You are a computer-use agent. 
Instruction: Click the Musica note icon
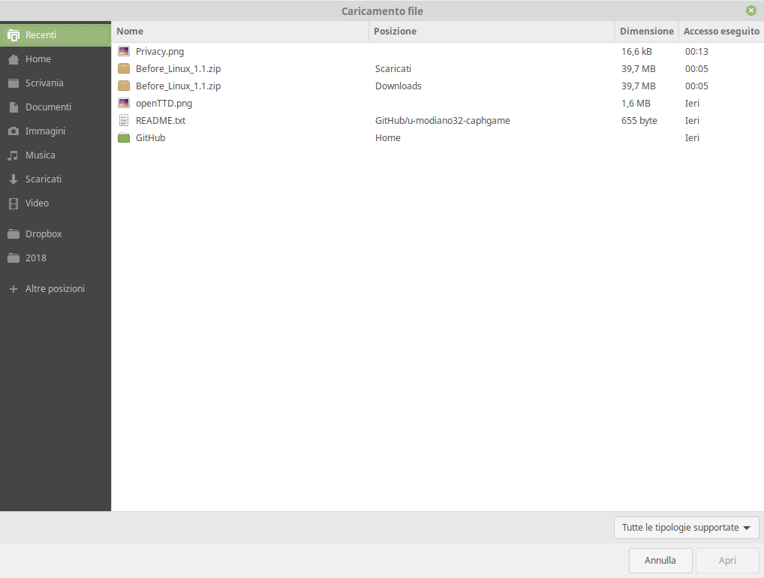(14, 155)
